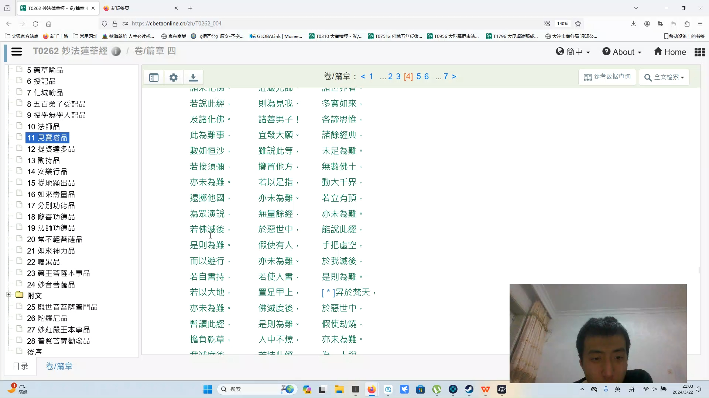Open the T0310 大寶積經 bookmark
The height and width of the screenshot is (398, 709).
click(x=336, y=36)
